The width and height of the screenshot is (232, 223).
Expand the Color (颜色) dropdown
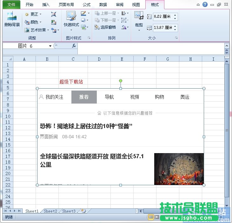34,22
